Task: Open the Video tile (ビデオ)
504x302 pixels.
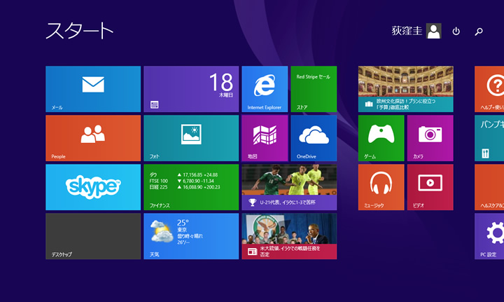Action: 430,187
